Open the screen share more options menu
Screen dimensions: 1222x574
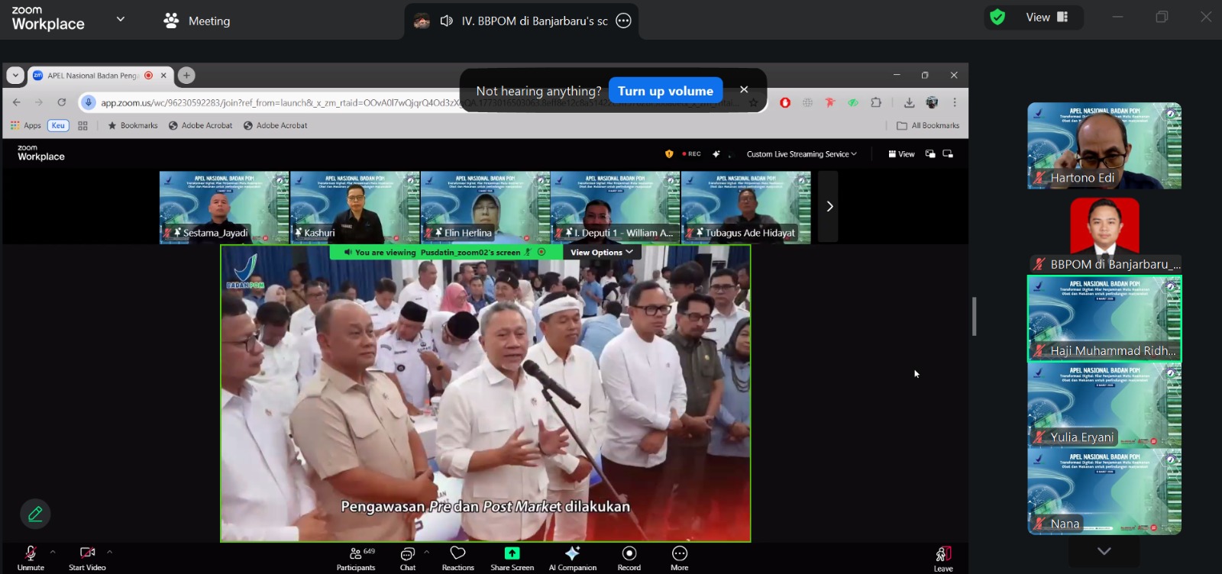623,21
